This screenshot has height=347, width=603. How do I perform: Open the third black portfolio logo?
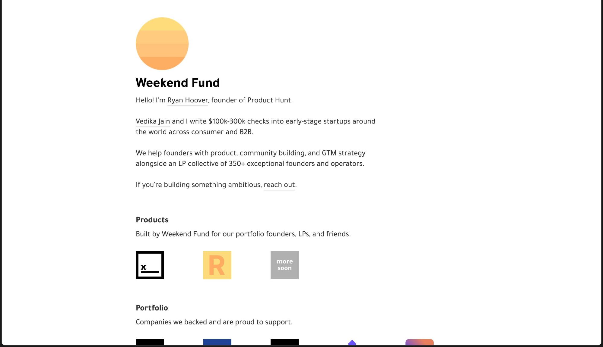point(284,343)
